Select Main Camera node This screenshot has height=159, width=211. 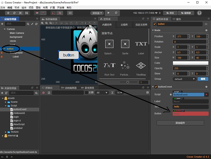pyautogui.click(x=17, y=33)
